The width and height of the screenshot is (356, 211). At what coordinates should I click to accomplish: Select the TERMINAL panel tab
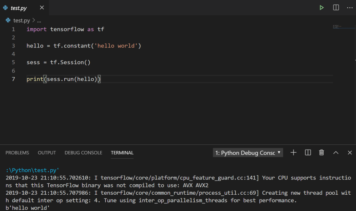click(122, 153)
